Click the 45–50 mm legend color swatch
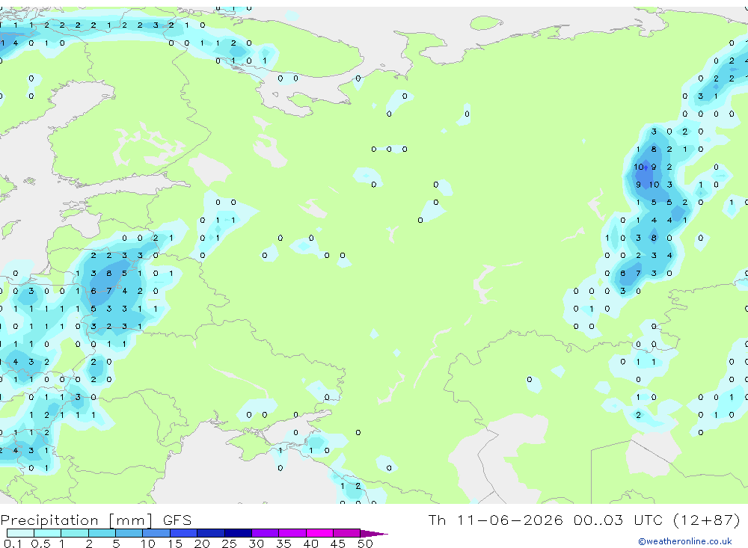The height and width of the screenshot is (548, 748). click(x=347, y=533)
